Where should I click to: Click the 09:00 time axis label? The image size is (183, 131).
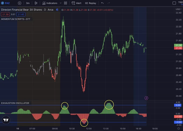pyautogui.click(x=55, y=129)
